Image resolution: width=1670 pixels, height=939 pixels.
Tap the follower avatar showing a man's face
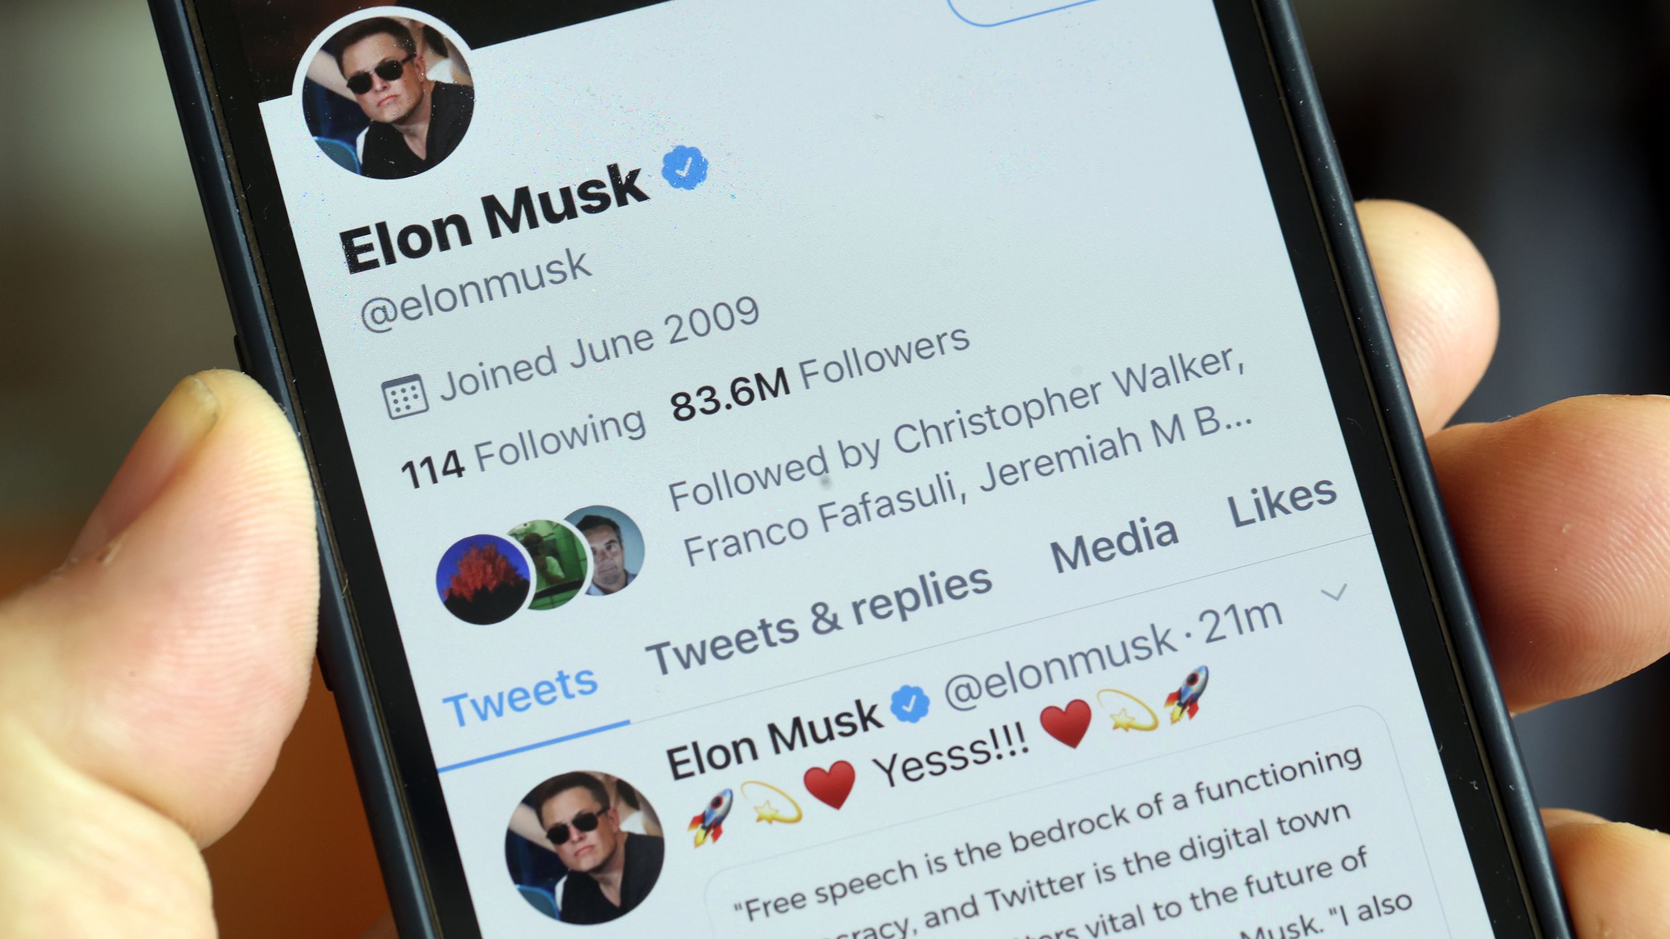[x=605, y=550]
